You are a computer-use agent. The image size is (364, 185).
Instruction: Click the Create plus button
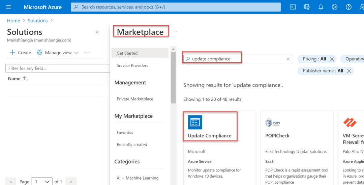click(x=20, y=53)
